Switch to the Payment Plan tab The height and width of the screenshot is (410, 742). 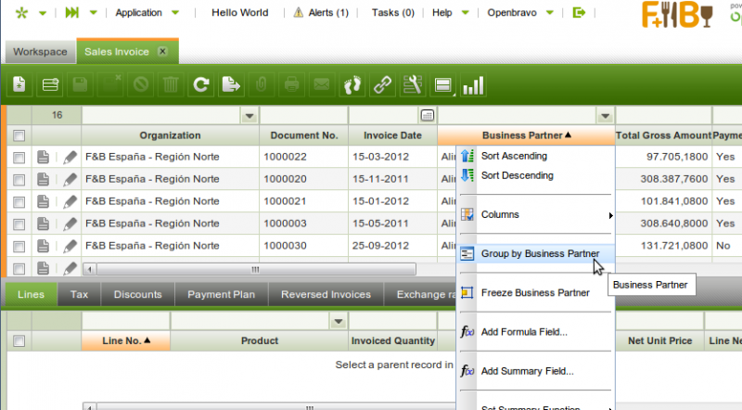pos(221,295)
